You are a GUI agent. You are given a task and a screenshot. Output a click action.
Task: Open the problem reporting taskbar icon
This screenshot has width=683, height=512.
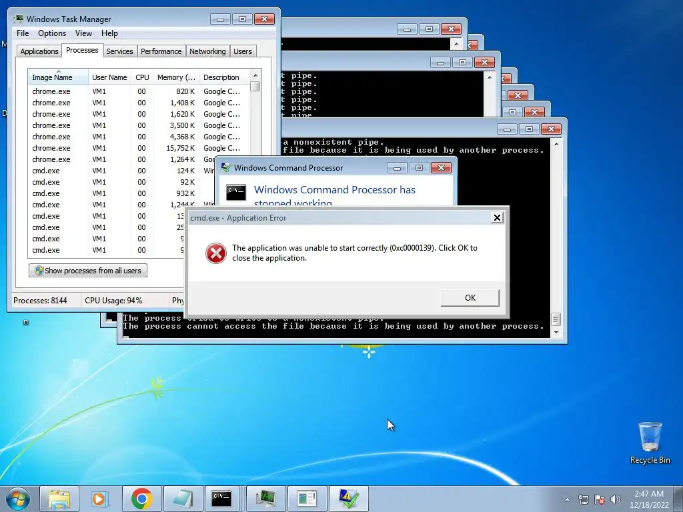pyautogui.click(x=348, y=499)
